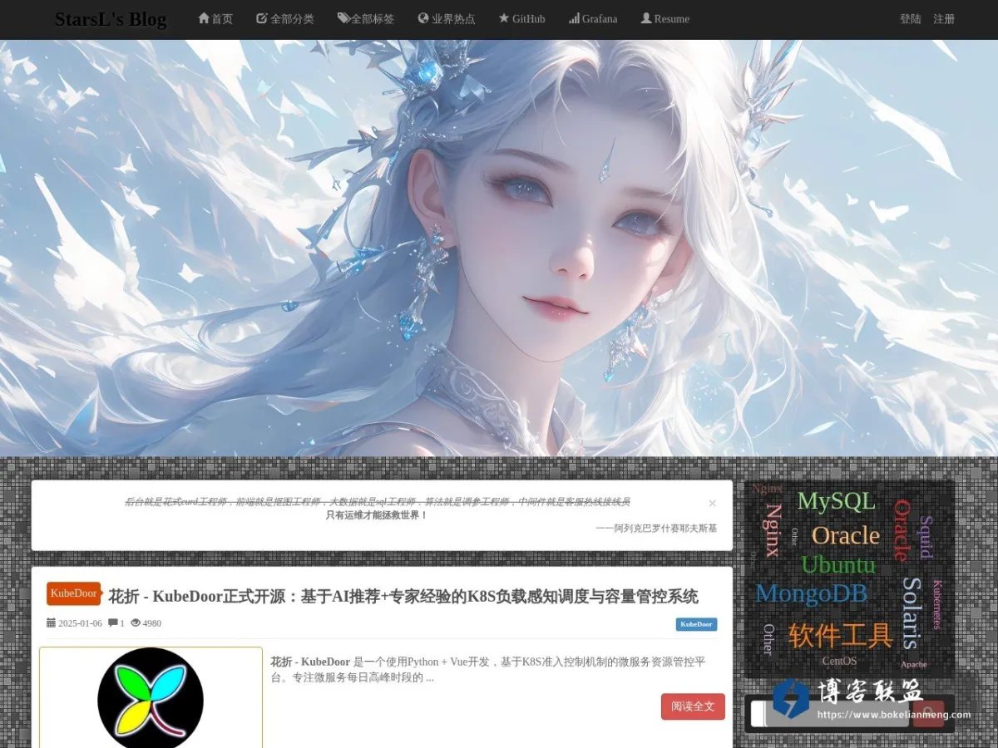This screenshot has height=748, width=998.
Task: Select the large vertical Nginx tag
Action: 773,530
